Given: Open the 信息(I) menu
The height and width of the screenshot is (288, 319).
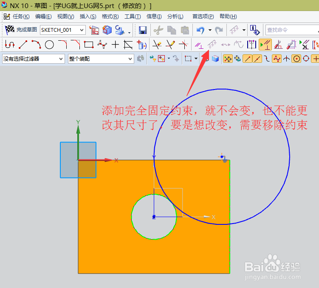Looking at the screenshot, I should [154, 17].
